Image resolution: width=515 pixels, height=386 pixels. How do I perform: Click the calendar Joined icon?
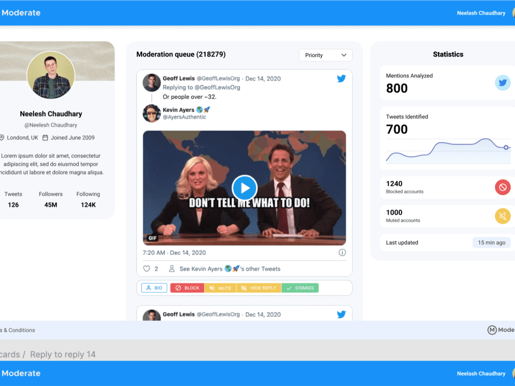point(45,138)
